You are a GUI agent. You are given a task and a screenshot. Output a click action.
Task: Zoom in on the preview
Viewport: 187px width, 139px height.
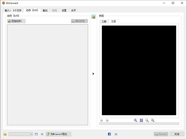[136, 120]
